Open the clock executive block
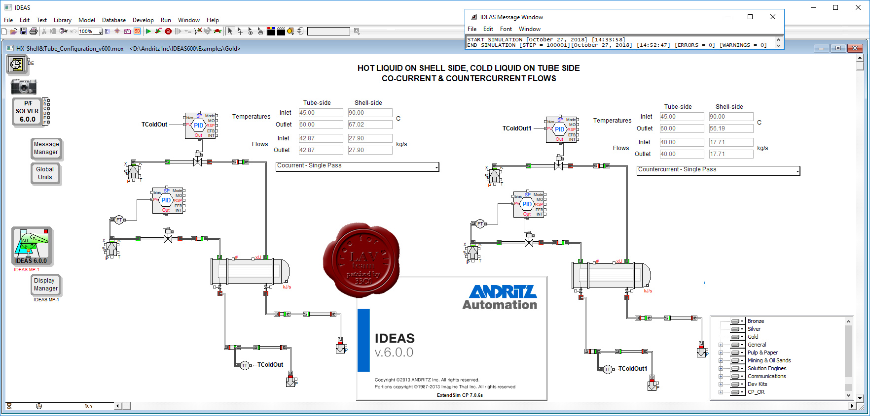 point(17,64)
